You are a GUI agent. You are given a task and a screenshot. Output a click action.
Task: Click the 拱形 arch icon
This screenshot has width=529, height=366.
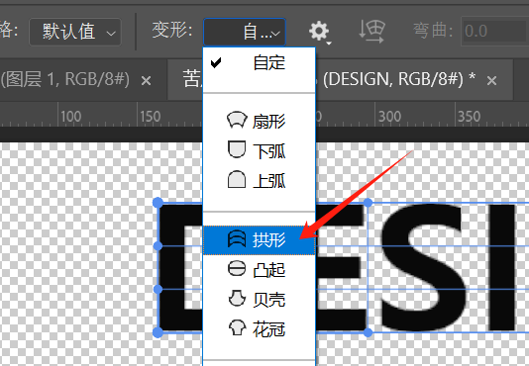click(x=237, y=239)
